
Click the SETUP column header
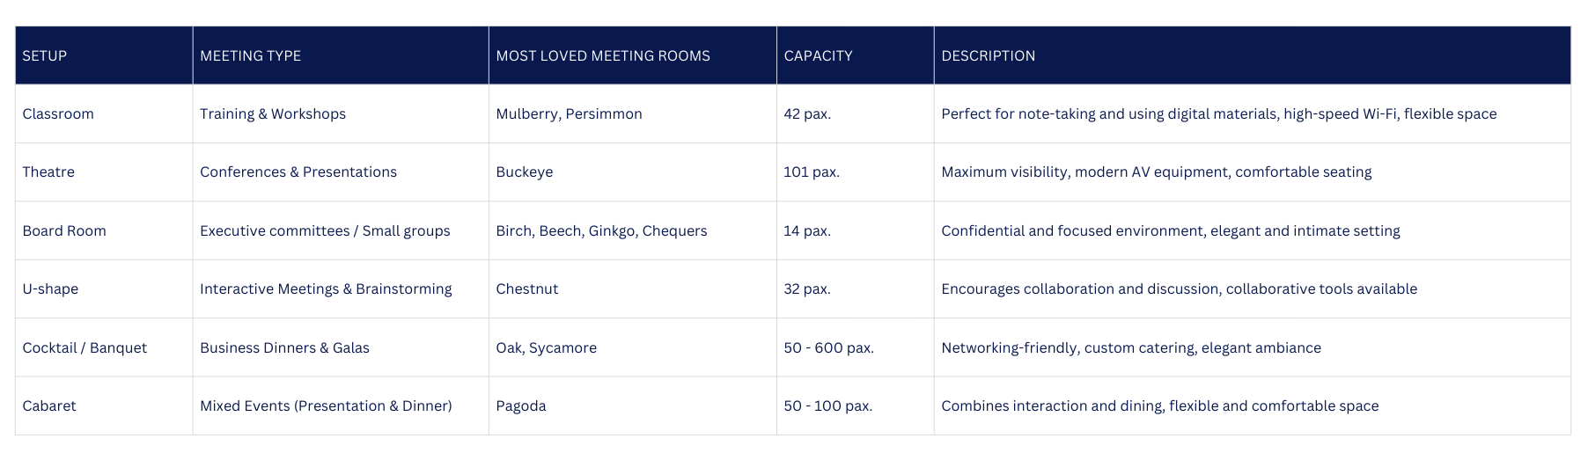(x=45, y=55)
